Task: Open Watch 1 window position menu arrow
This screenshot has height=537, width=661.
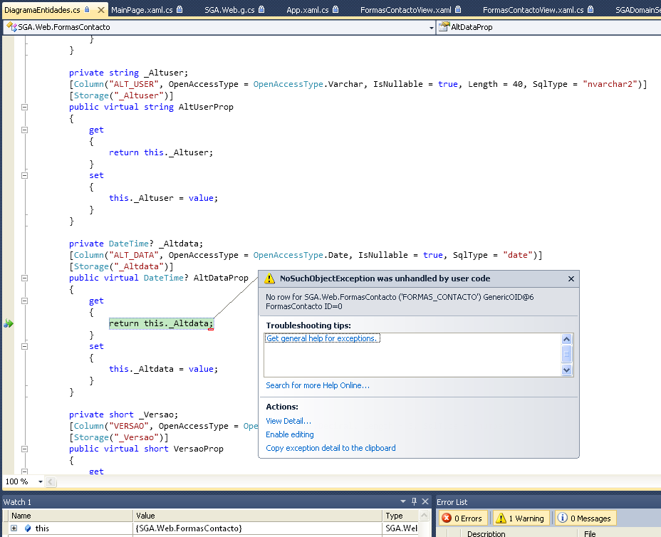Action: [x=403, y=502]
